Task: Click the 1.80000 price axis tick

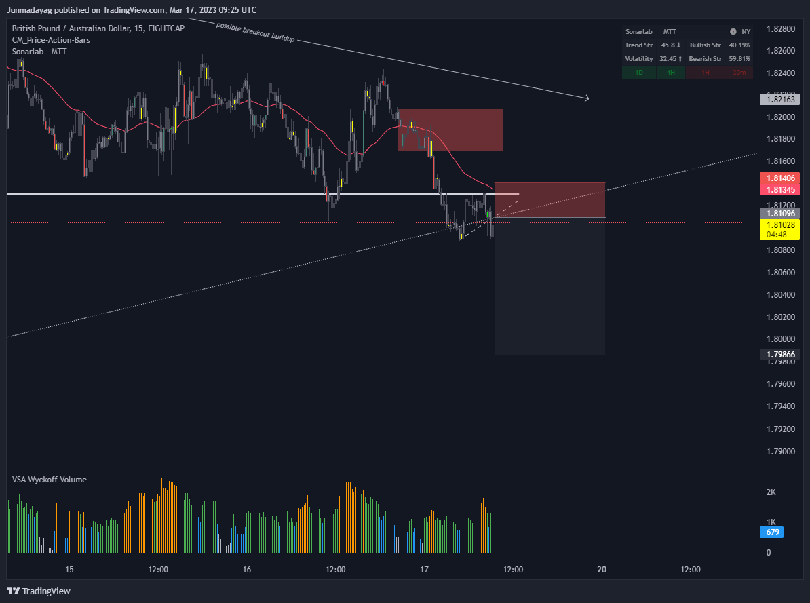Action: 781,339
